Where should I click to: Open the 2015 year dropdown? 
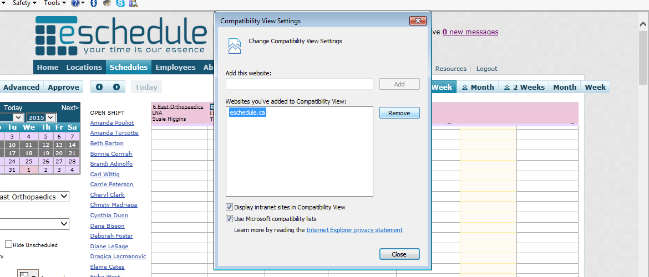click(x=42, y=117)
